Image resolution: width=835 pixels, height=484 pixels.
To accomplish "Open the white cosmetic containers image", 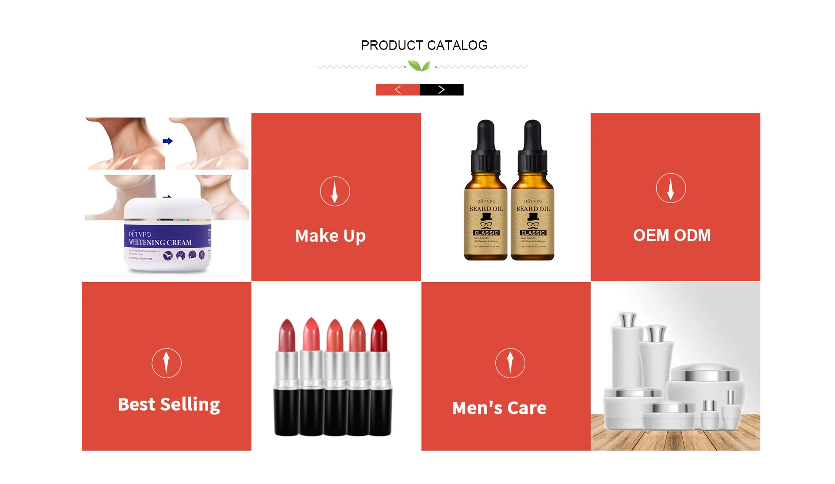I will tap(675, 366).
